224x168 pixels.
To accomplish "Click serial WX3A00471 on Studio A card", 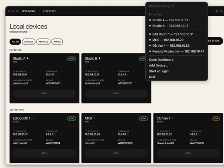I will pos(53,83).
